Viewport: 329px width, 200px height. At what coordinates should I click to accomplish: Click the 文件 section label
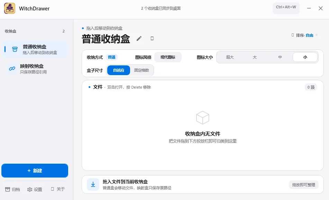98,87
